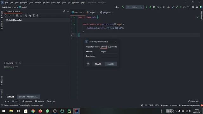Close the Share Project On GitHub dialog
Viewport: 203px width, 114px height.
click(115, 41)
